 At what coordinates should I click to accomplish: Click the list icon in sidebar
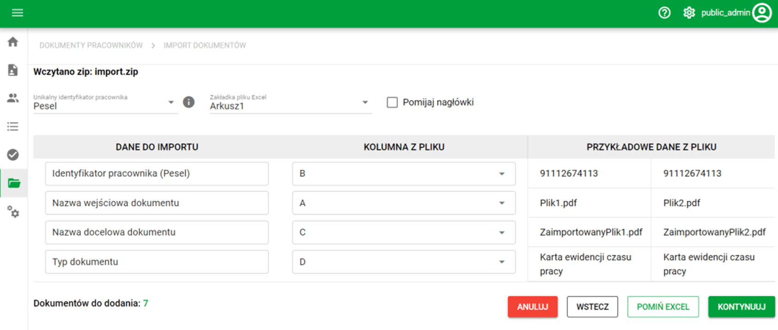pyautogui.click(x=13, y=127)
